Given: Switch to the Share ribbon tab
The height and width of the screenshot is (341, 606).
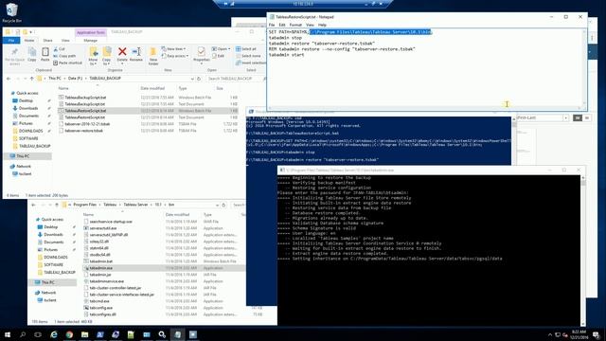Looking at the screenshot, I should pyautogui.click(x=48, y=40).
